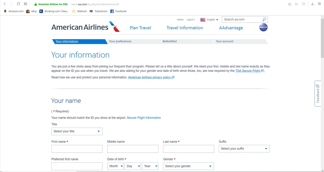Open Booking.com bookmark
The width and height of the screenshot is (324, 172).
(54, 11)
